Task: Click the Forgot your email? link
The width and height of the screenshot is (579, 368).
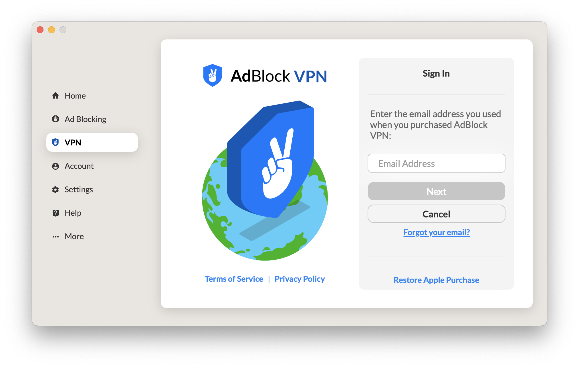Action: pyautogui.click(x=436, y=232)
